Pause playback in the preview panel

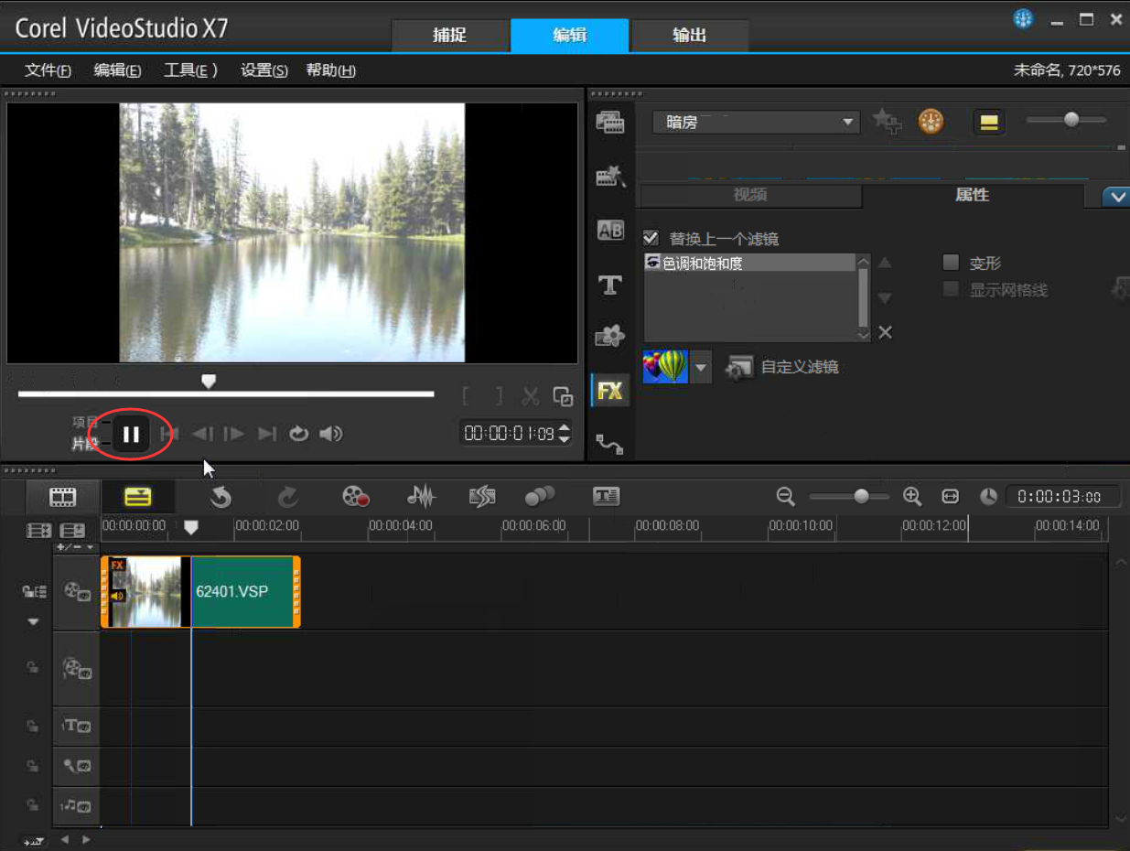point(131,435)
